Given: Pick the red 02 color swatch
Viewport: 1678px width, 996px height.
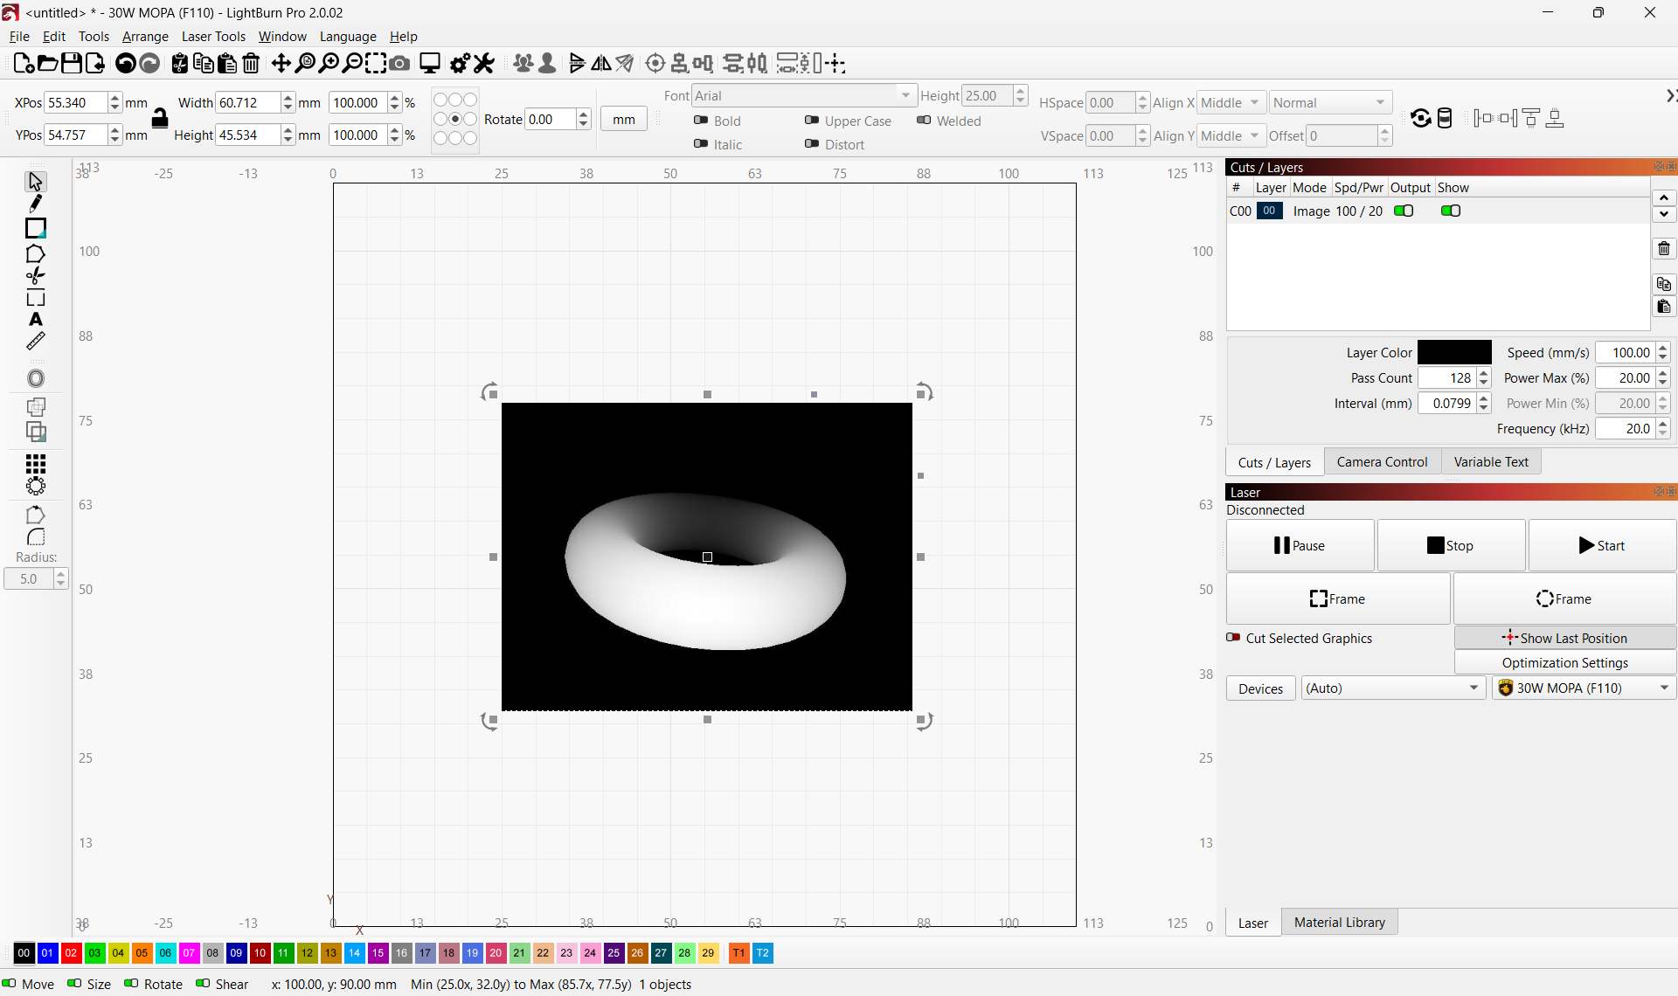Looking at the screenshot, I should (71, 953).
